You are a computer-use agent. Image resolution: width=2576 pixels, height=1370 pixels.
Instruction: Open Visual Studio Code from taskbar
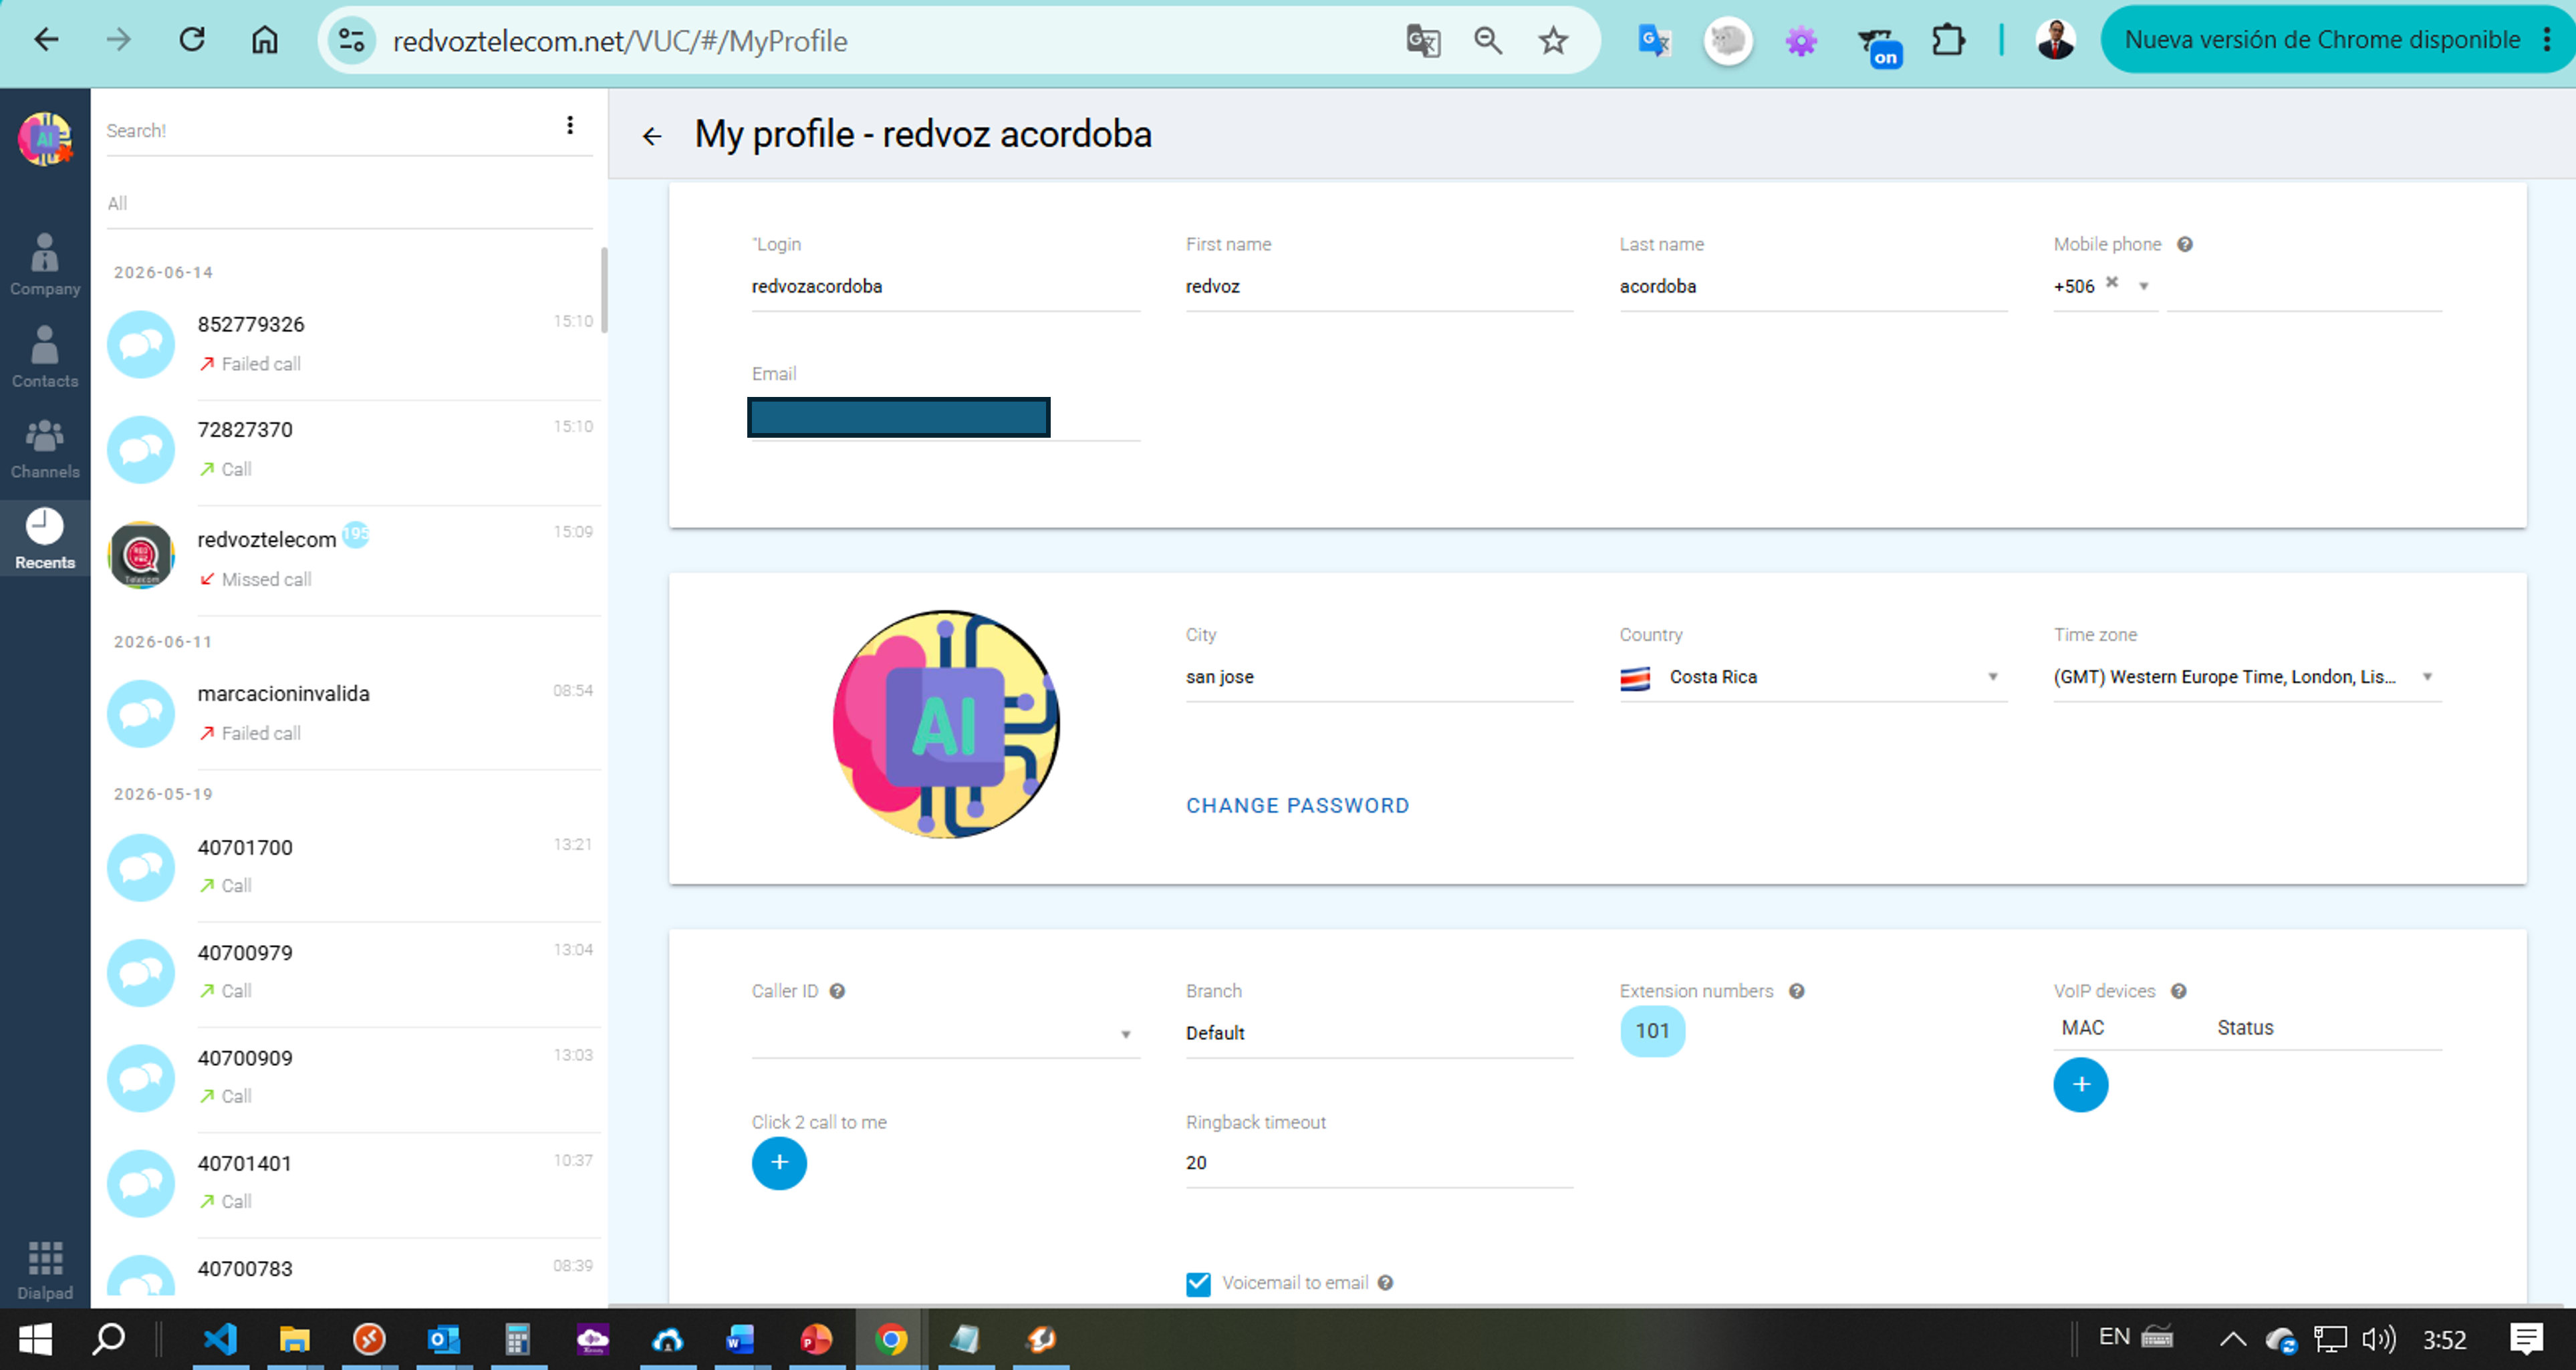click(221, 1339)
